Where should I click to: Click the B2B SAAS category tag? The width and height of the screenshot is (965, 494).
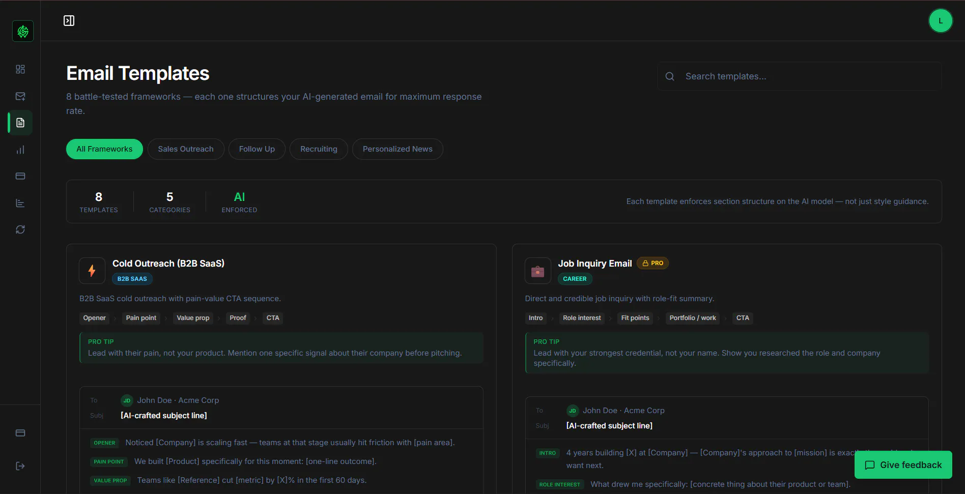pyautogui.click(x=132, y=279)
